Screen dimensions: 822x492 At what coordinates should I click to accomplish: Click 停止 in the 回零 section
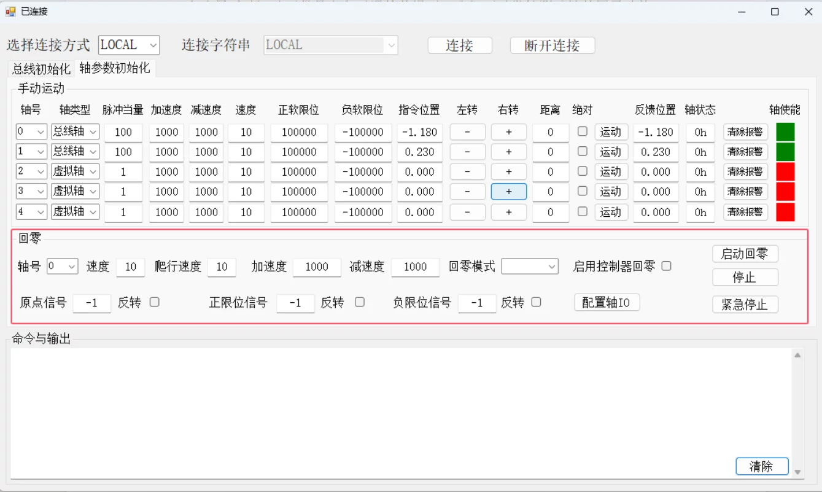point(745,277)
